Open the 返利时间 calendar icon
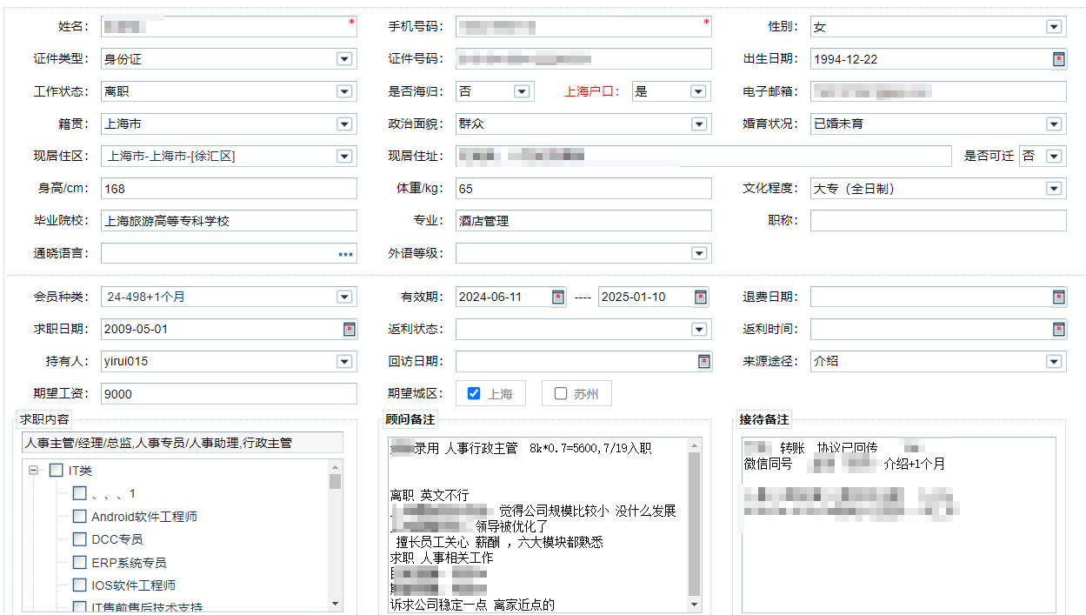1086x615 pixels. (1058, 329)
